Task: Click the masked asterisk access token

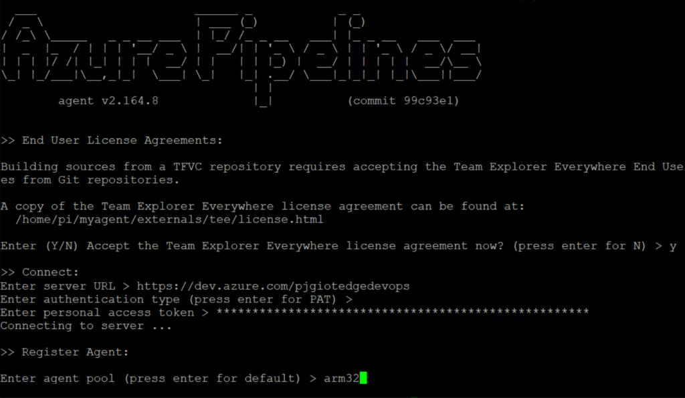Action: 402,312
